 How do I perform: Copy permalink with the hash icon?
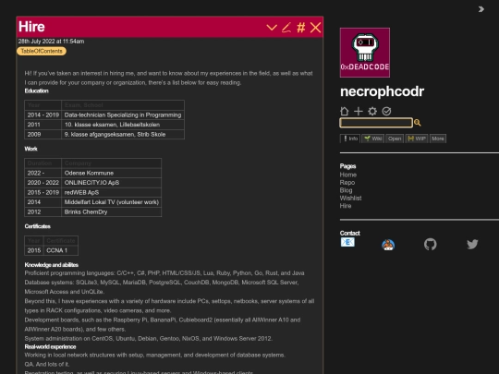click(x=301, y=28)
